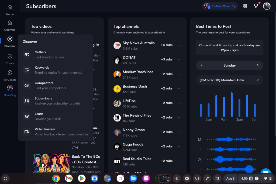Viewport: 276px width, 184px height.
Task: Open the LifeTips channel
Action: [x=129, y=101]
